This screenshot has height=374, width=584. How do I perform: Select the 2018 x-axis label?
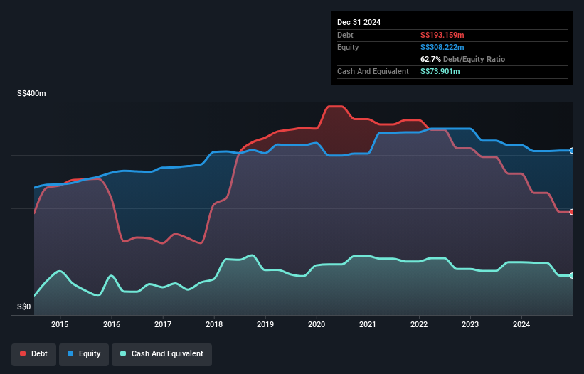(x=214, y=324)
